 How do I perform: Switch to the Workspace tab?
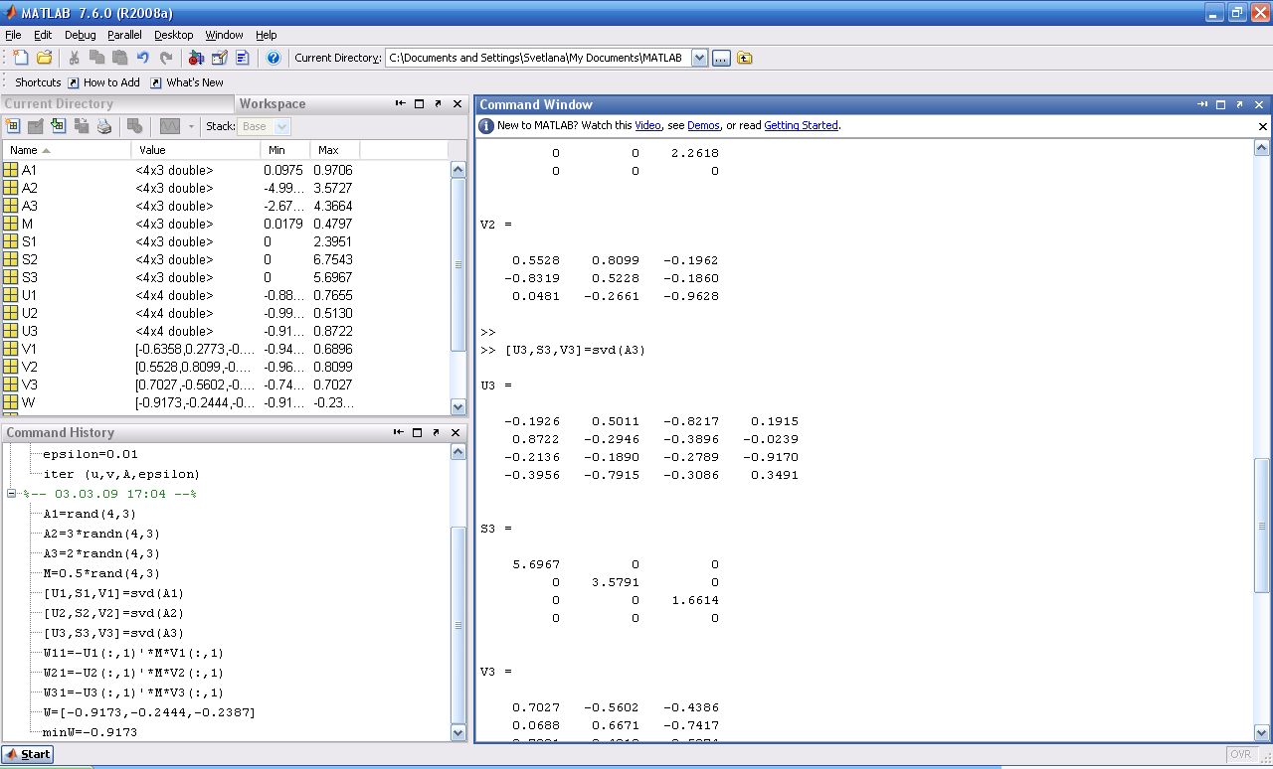[x=273, y=103]
